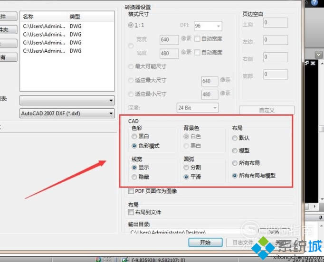Select 最大可能尺寸 radio button
This screenshot has width=324, height=262.
point(131,66)
